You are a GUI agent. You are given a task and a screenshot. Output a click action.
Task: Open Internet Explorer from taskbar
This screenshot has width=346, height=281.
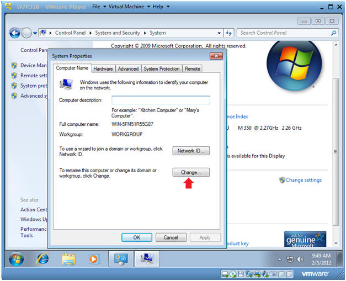tap(42, 258)
